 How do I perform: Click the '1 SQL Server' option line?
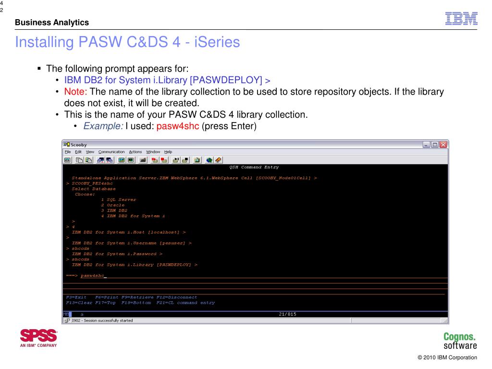pos(119,199)
